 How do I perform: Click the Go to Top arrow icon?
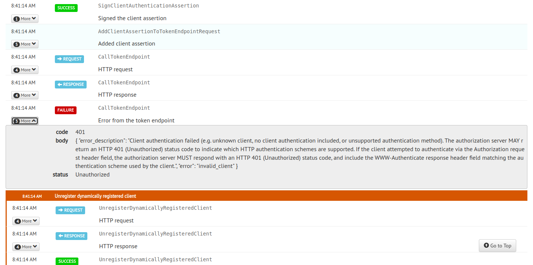pyautogui.click(x=486, y=246)
